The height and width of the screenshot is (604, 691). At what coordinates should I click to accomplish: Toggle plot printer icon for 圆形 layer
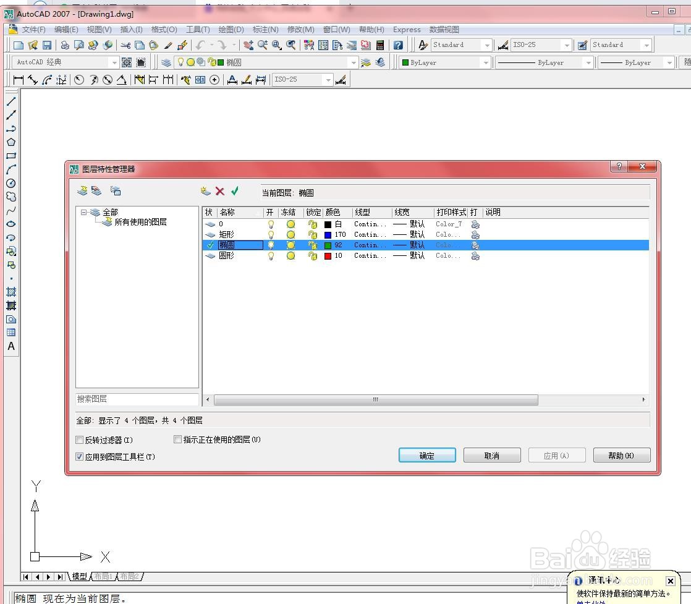[475, 256]
